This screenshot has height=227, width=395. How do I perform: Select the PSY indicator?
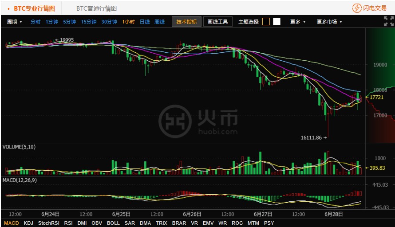pos(269,223)
